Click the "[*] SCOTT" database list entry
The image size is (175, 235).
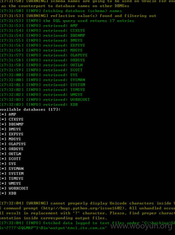click(x=10, y=159)
